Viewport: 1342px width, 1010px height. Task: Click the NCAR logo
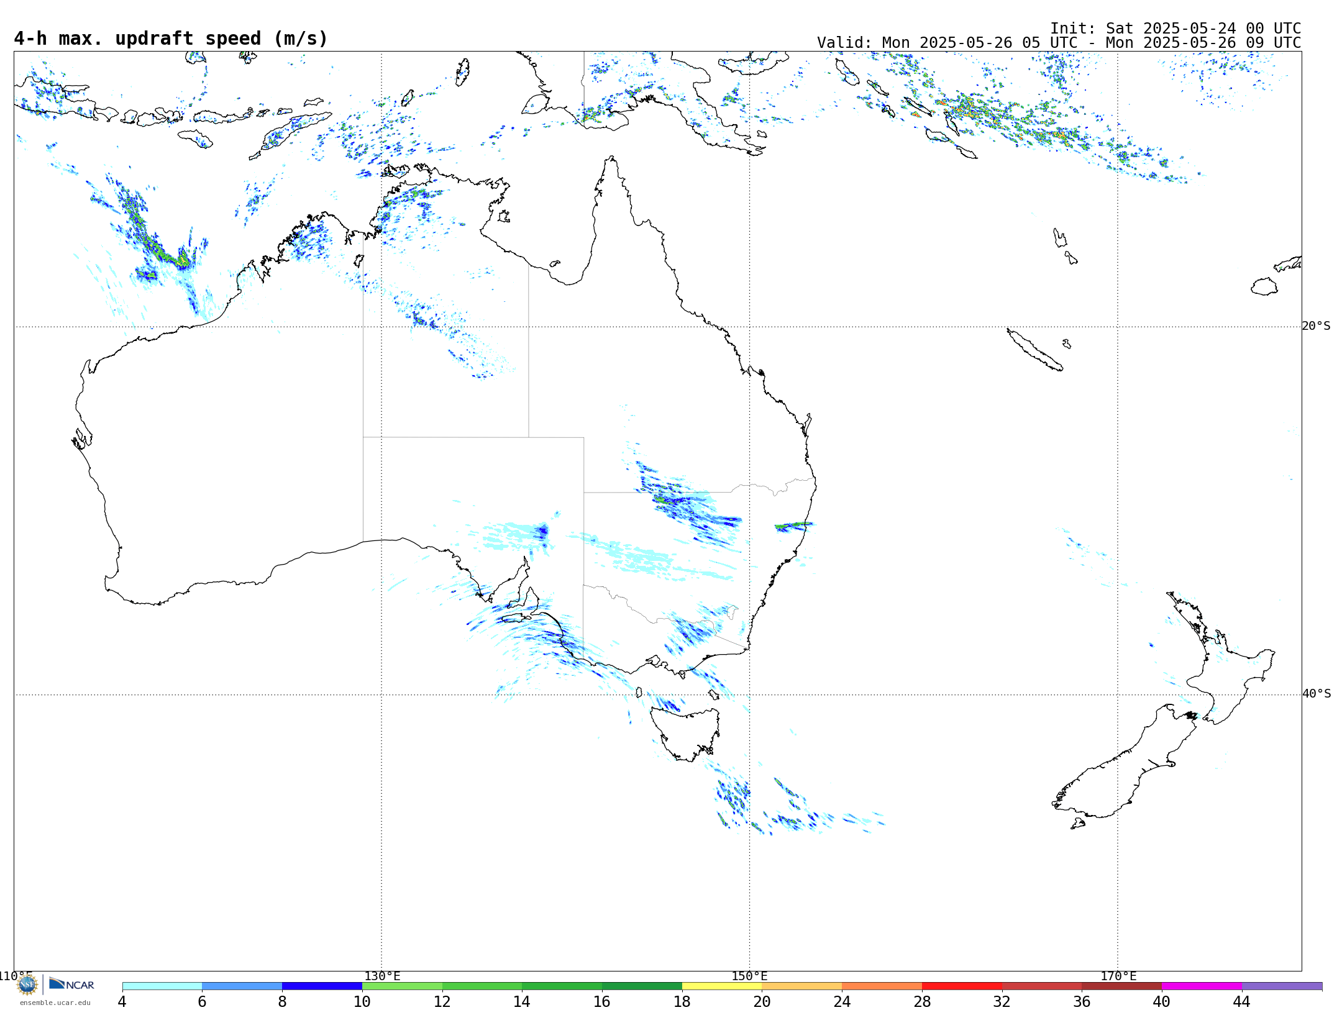click(71, 984)
